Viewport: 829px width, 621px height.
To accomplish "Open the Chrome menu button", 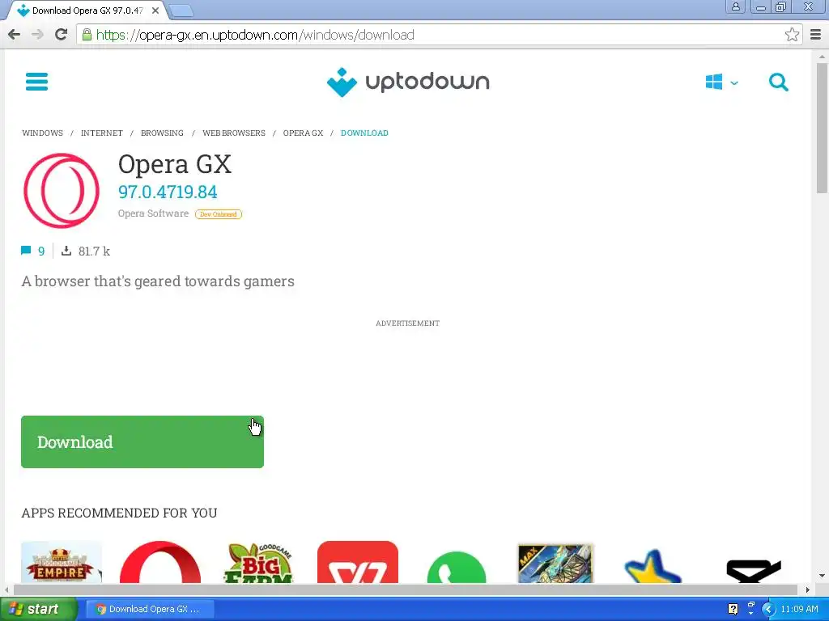I will pos(816,35).
